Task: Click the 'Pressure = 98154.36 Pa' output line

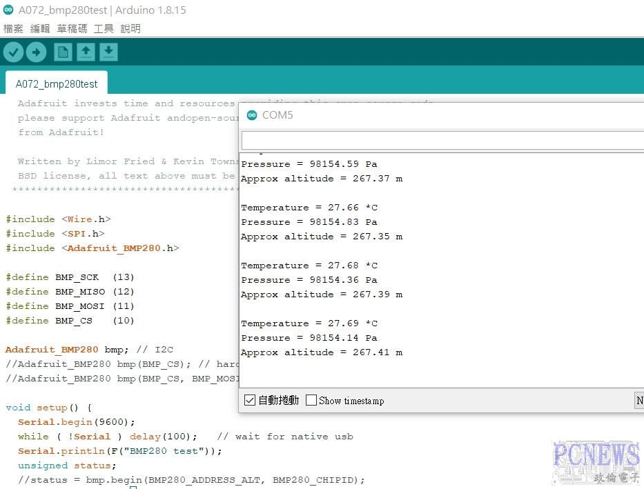Action: 309,280
